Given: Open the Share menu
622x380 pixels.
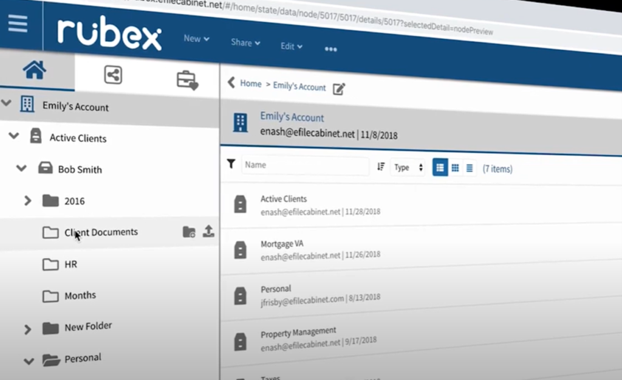Looking at the screenshot, I should click(245, 43).
